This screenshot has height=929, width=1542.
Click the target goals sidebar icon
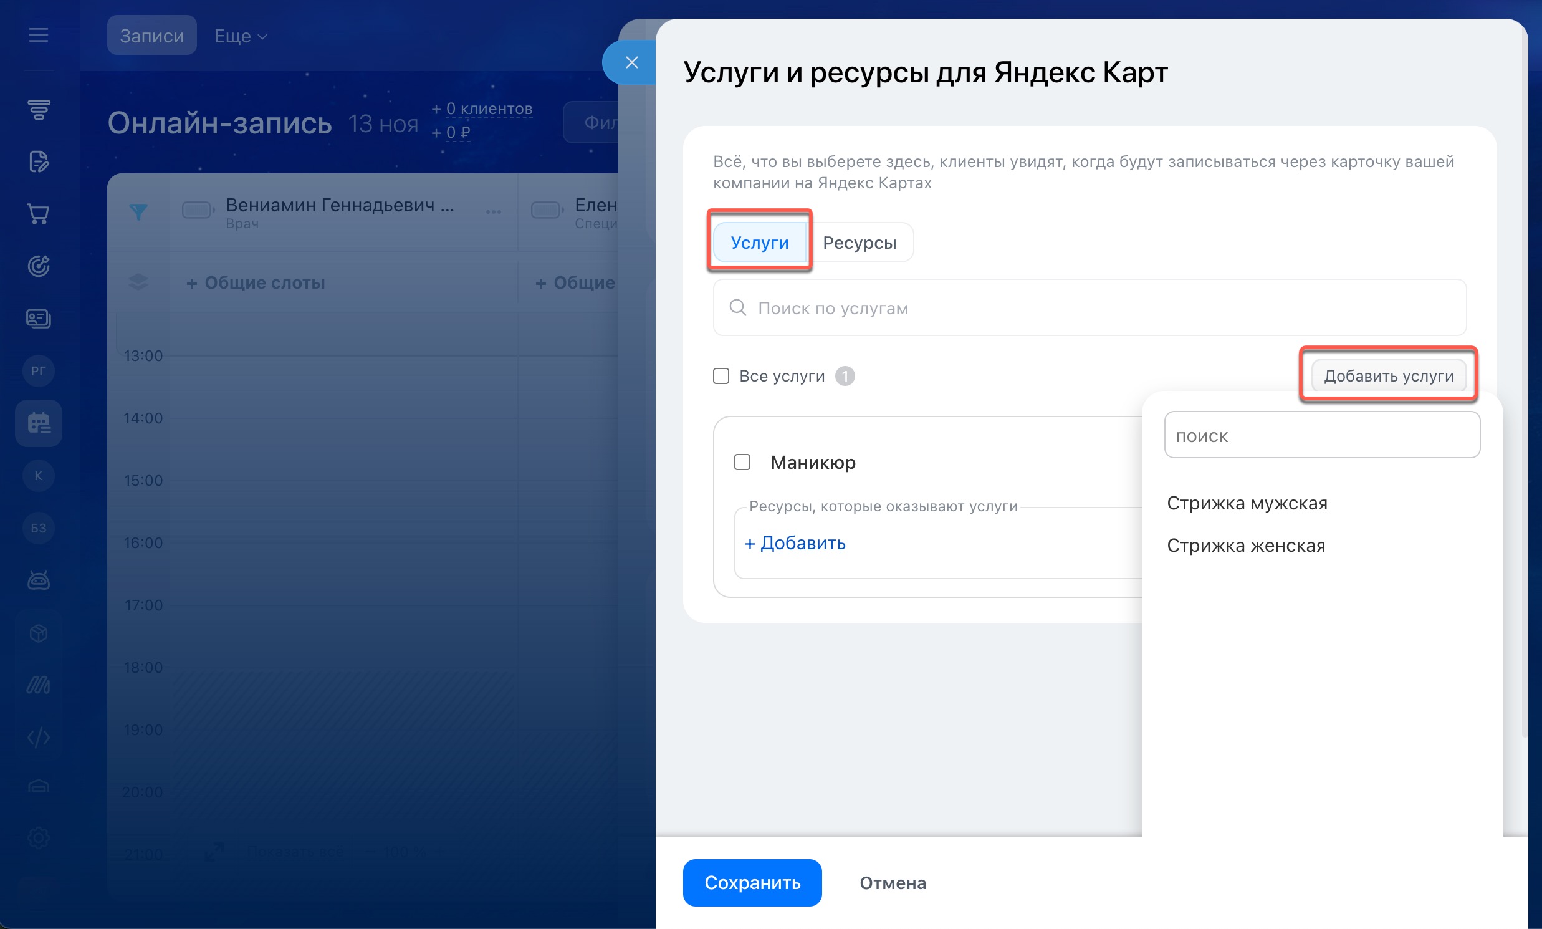[x=38, y=266]
